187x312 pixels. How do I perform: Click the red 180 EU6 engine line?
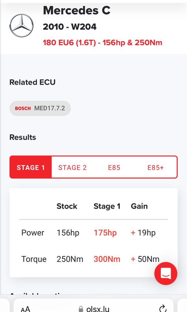[102, 43]
